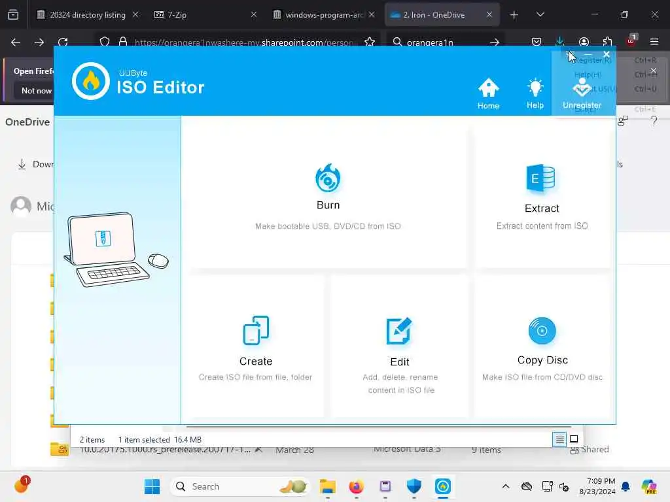Switch to windows-program-arc tab
The width and height of the screenshot is (670, 502).
323,15
